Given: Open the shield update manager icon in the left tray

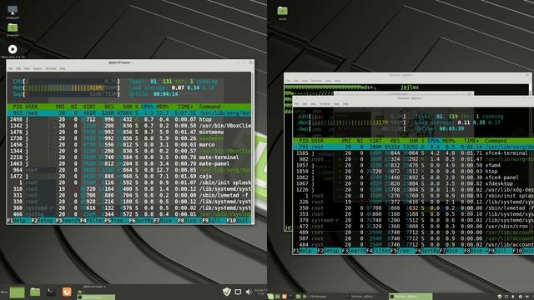Looking at the screenshot, I should (227, 292).
